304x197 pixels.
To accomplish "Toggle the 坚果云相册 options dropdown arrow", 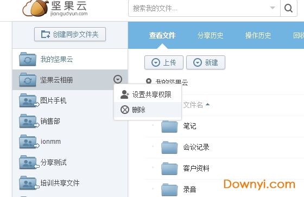I will point(118,79).
